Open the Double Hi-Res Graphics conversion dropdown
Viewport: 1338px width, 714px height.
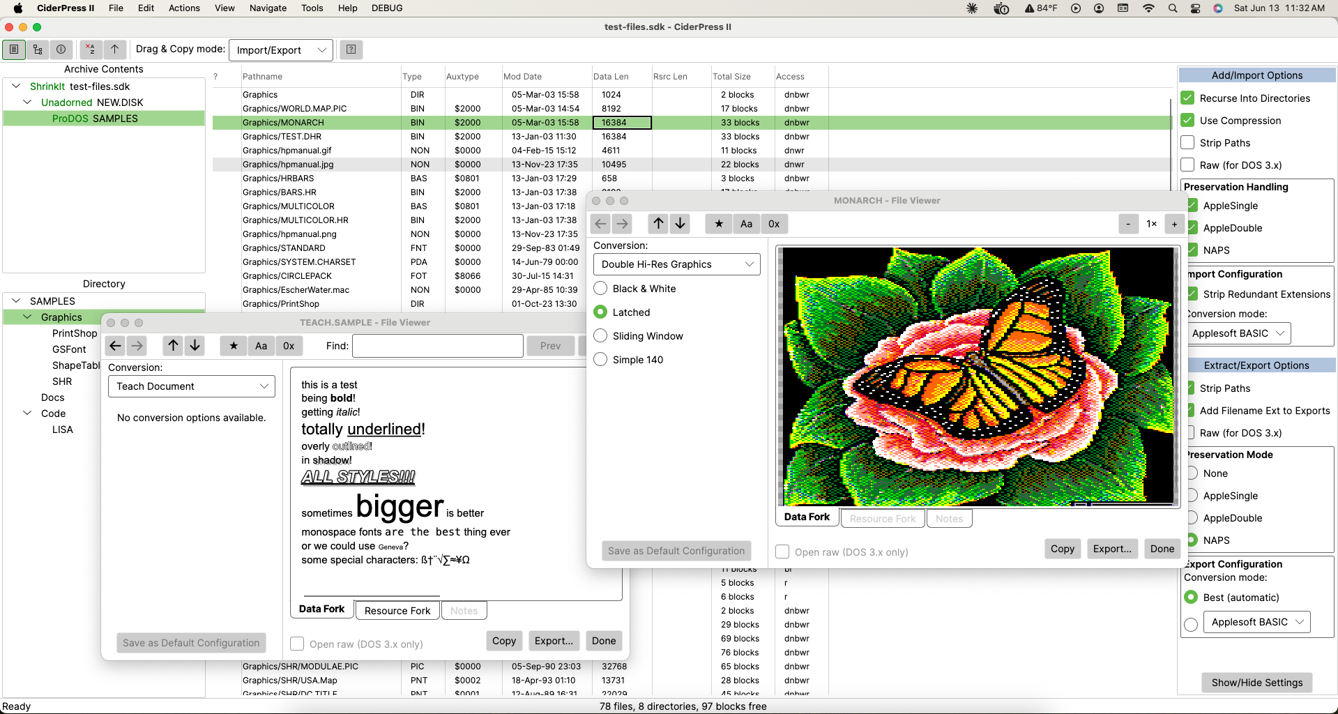pyautogui.click(x=677, y=264)
